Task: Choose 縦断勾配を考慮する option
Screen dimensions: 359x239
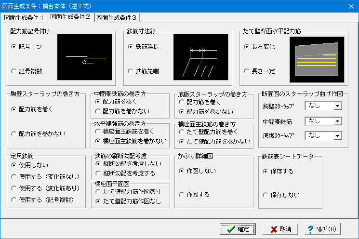Action: pos(125,173)
